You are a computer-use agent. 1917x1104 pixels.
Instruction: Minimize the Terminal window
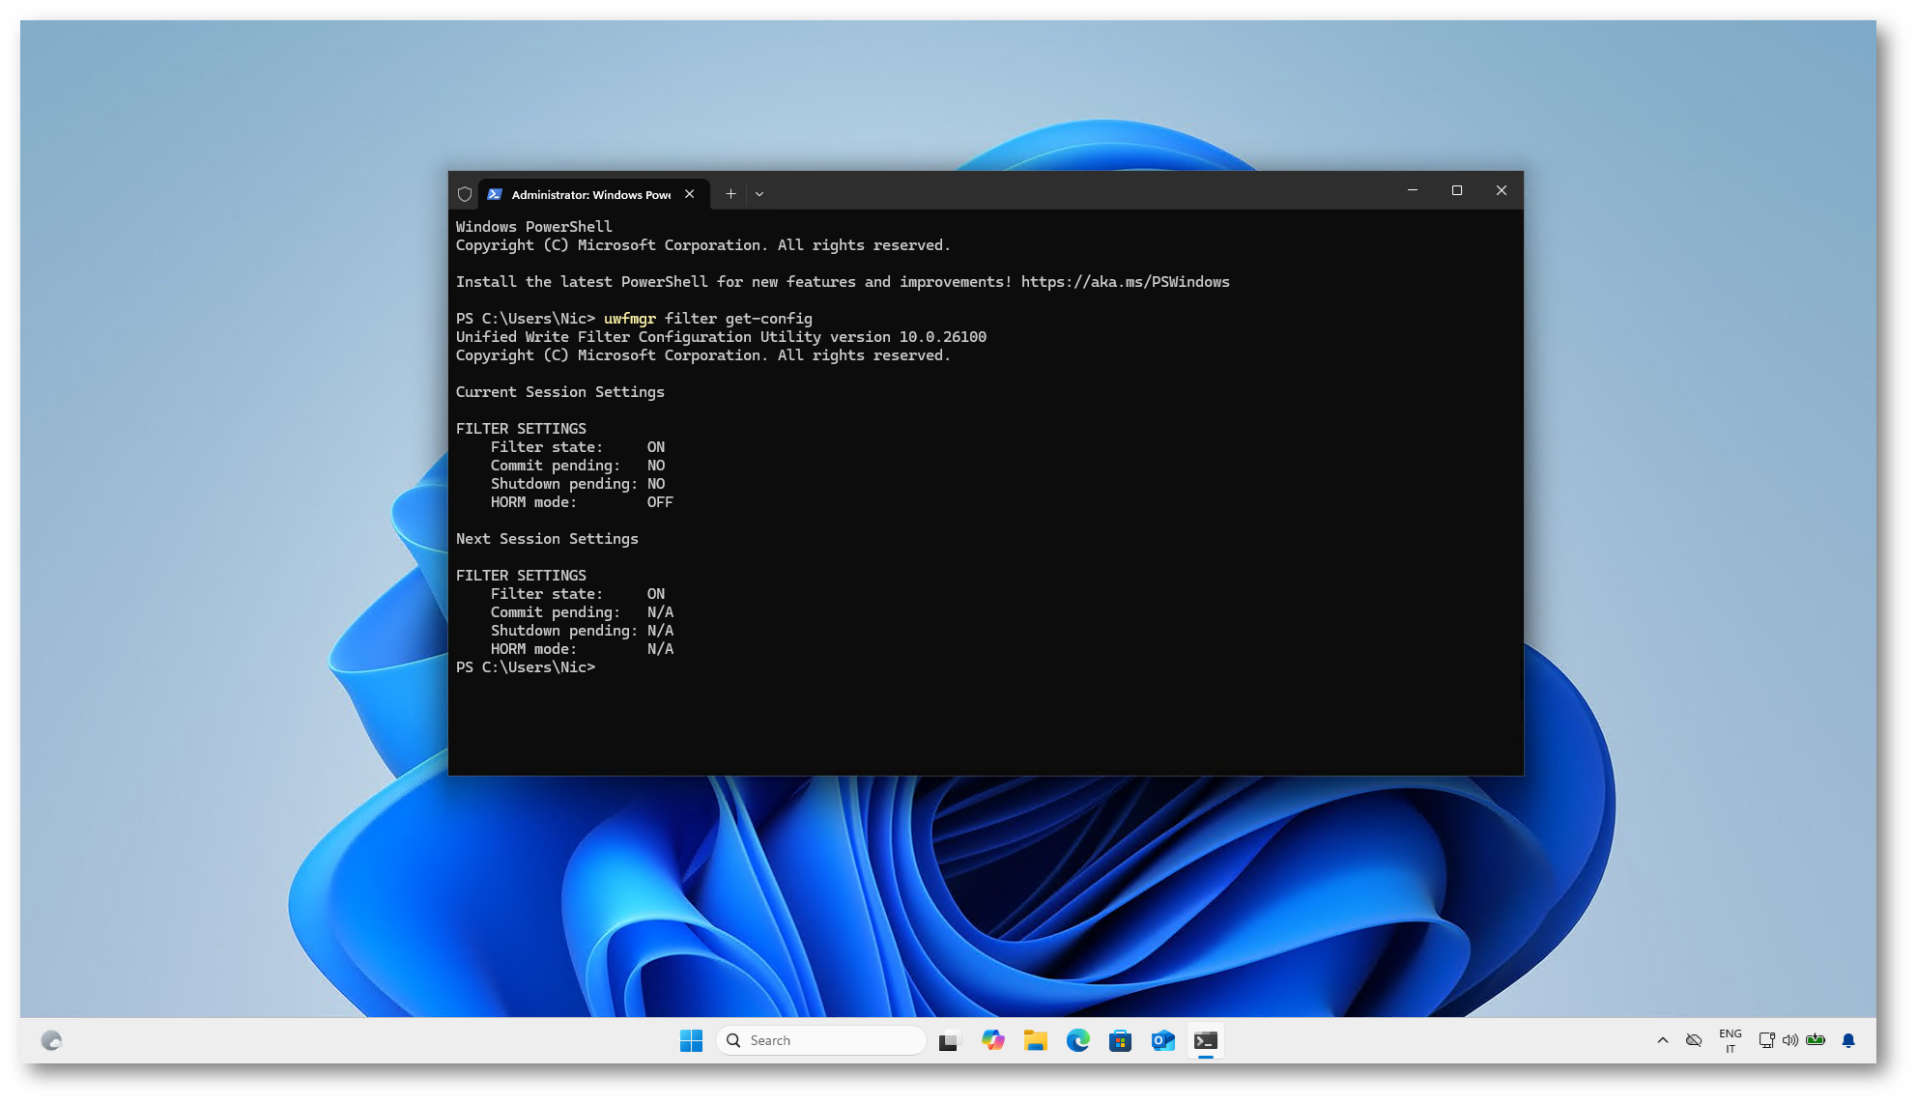(x=1413, y=190)
